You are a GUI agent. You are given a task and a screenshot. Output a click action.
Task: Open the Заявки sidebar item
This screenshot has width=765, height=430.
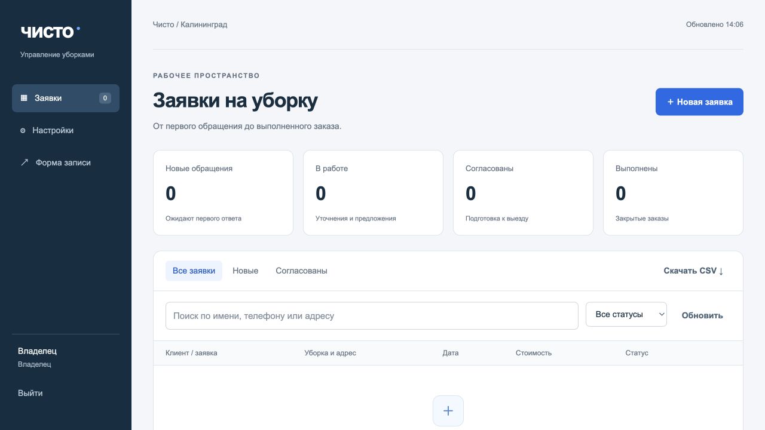pyautogui.click(x=66, y=98)
